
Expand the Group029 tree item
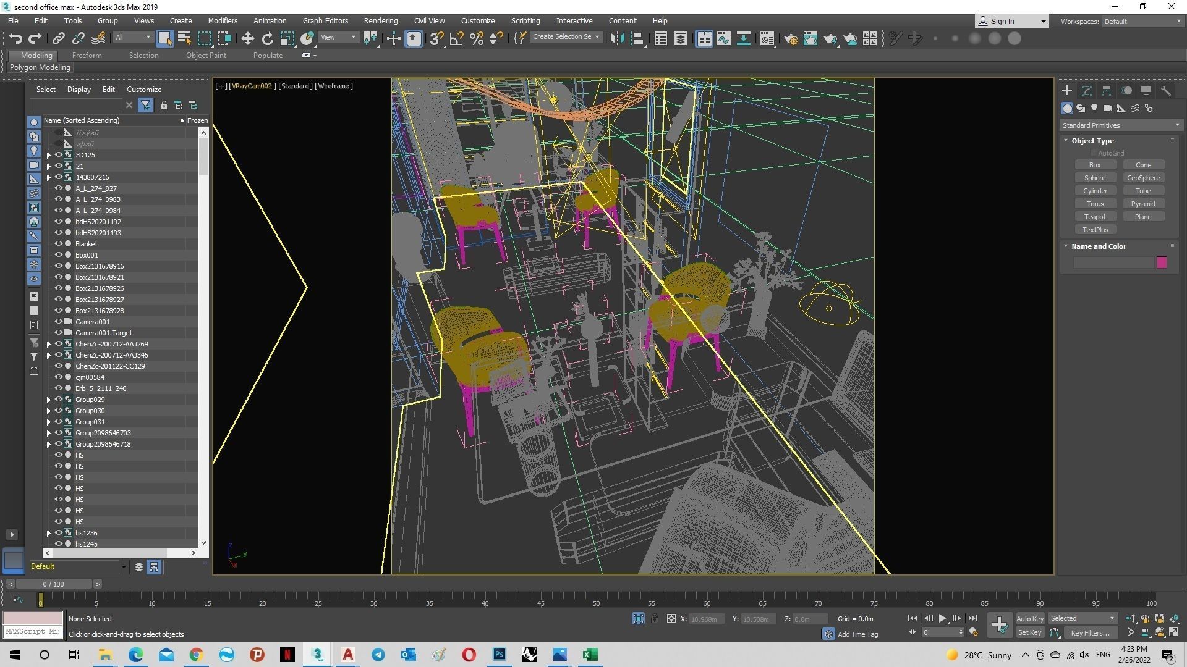coord(49,400)
